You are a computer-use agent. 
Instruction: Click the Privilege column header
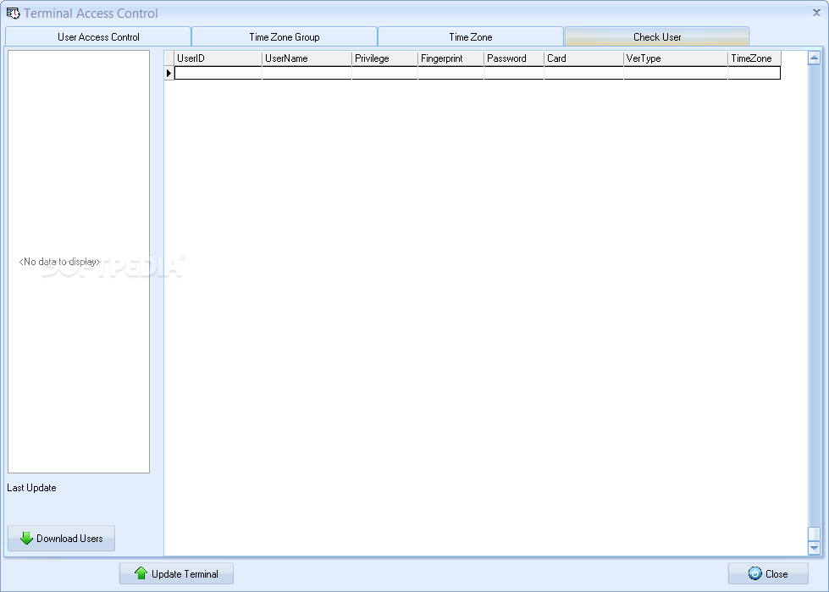(385, 58)
